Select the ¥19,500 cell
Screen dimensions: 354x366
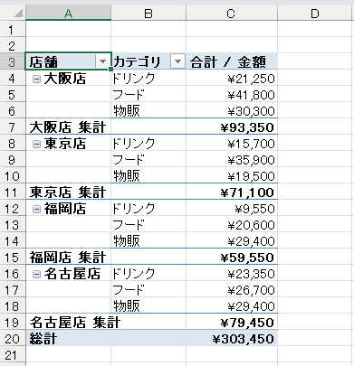[x=232, y=176]
